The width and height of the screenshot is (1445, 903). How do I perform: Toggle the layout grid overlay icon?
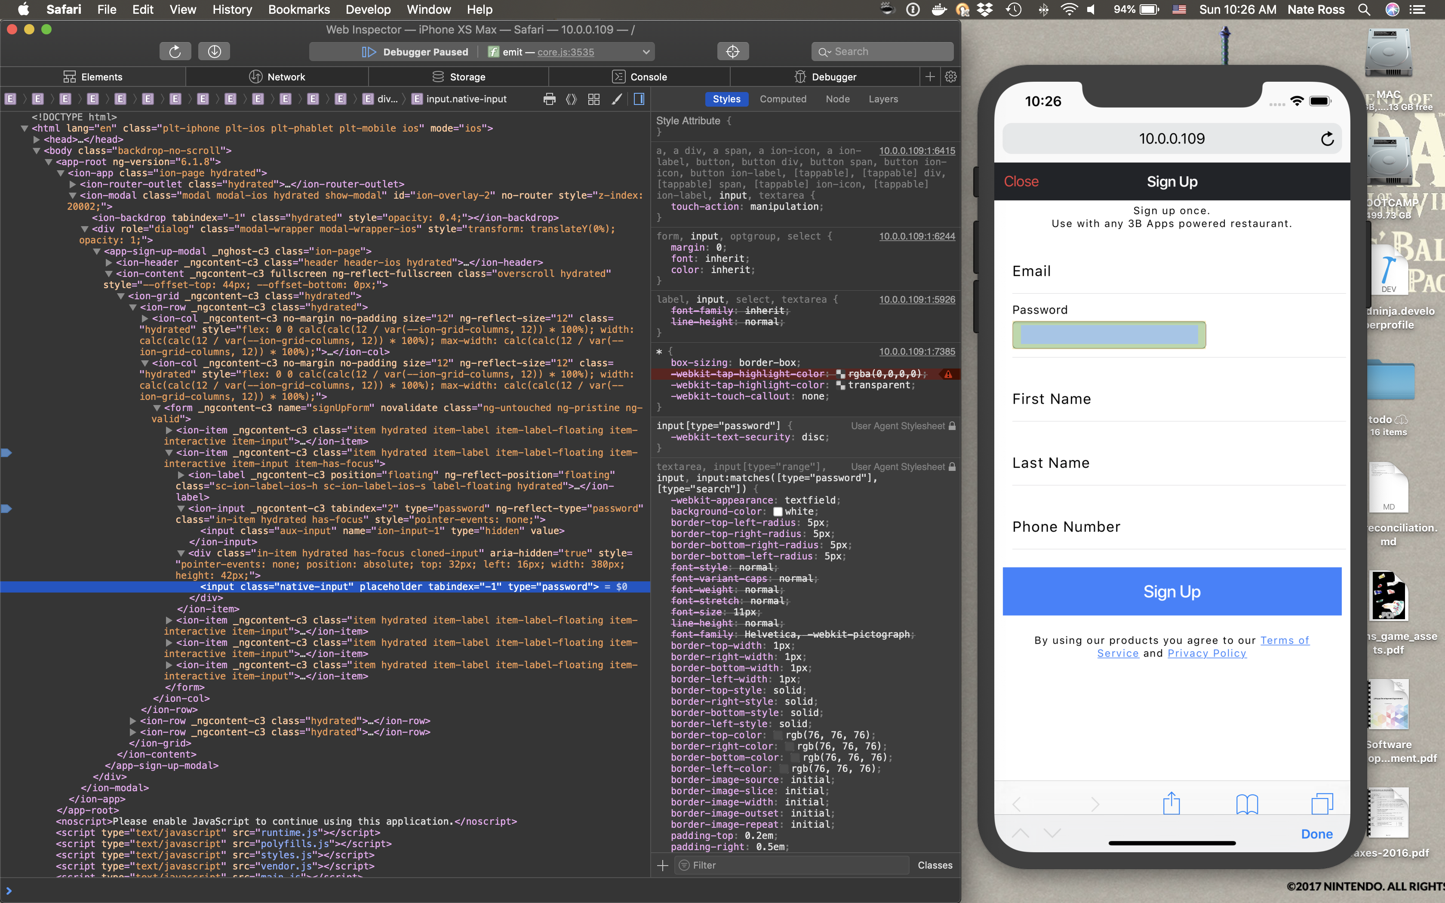tap(593, 99)
